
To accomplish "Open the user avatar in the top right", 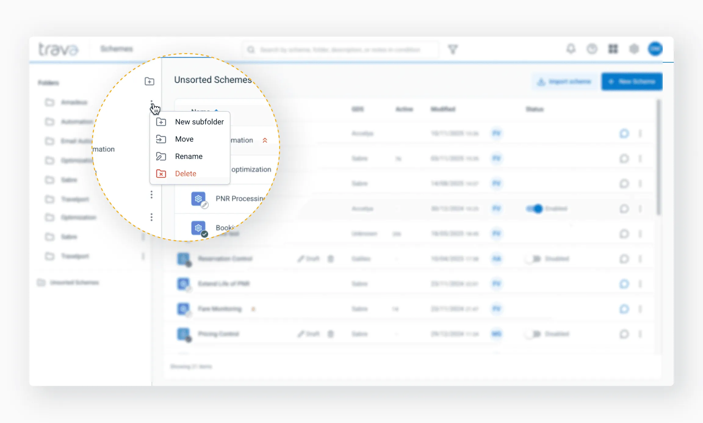I will pyautogui.click(x=656, y=49).
